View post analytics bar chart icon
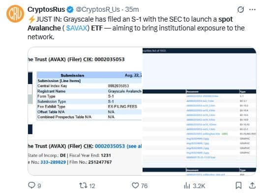Image resolution: width=263 pixels, height=194 pixels. (x=187, y=186)
